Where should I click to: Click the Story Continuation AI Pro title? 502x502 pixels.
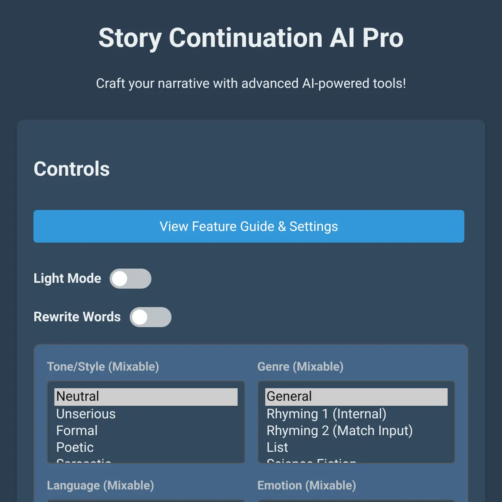point(251,38)
